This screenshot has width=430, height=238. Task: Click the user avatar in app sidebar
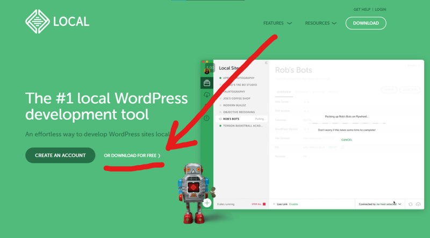tap(207, 71)
